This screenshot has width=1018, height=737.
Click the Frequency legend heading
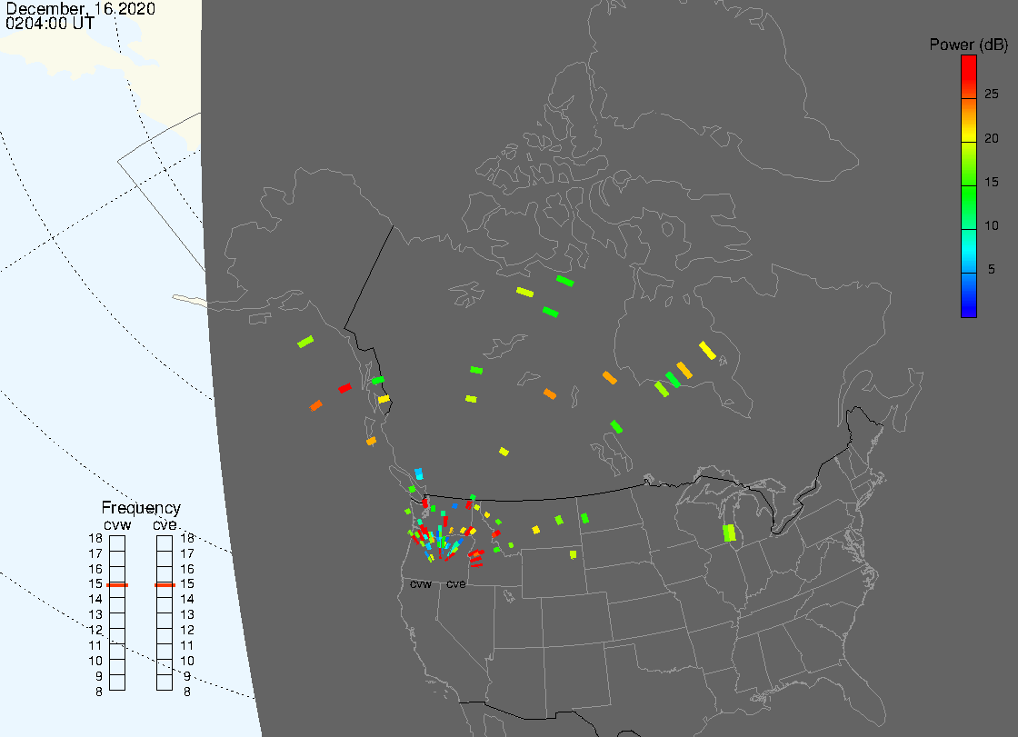(x=141, y=508)
